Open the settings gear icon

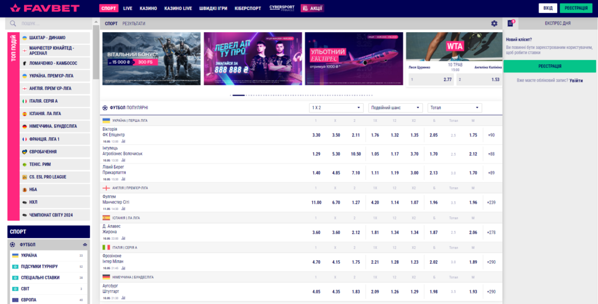pos(494,23)
